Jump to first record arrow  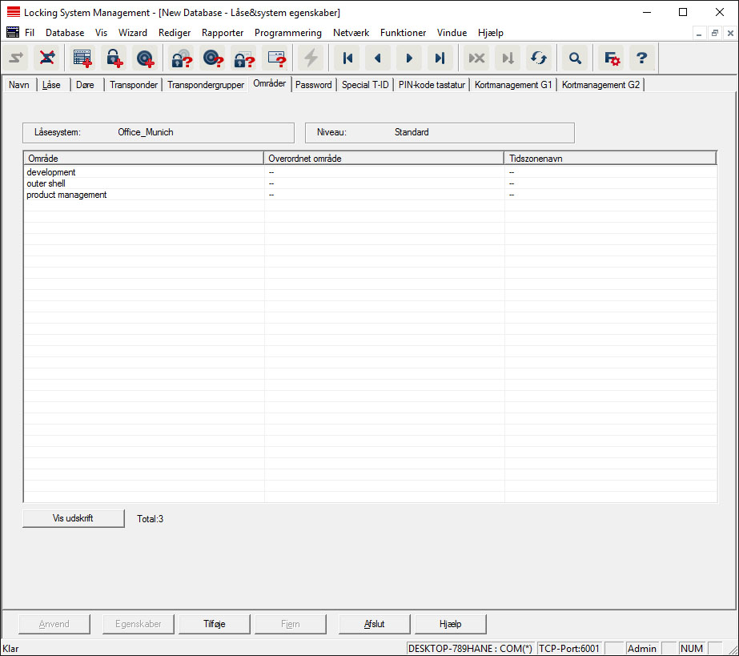click(347, 58)
